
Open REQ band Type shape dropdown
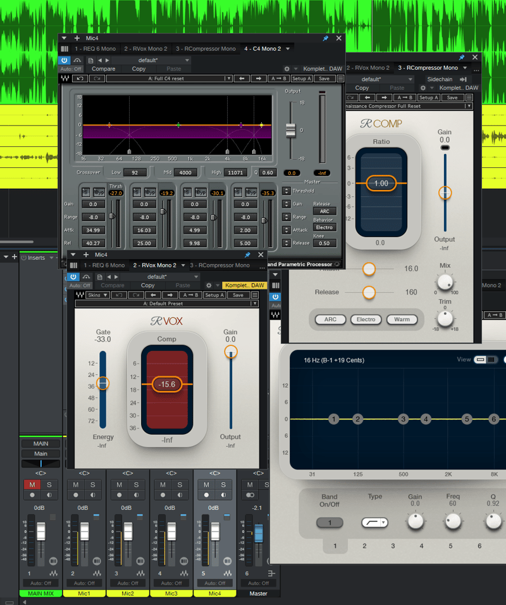374,523
